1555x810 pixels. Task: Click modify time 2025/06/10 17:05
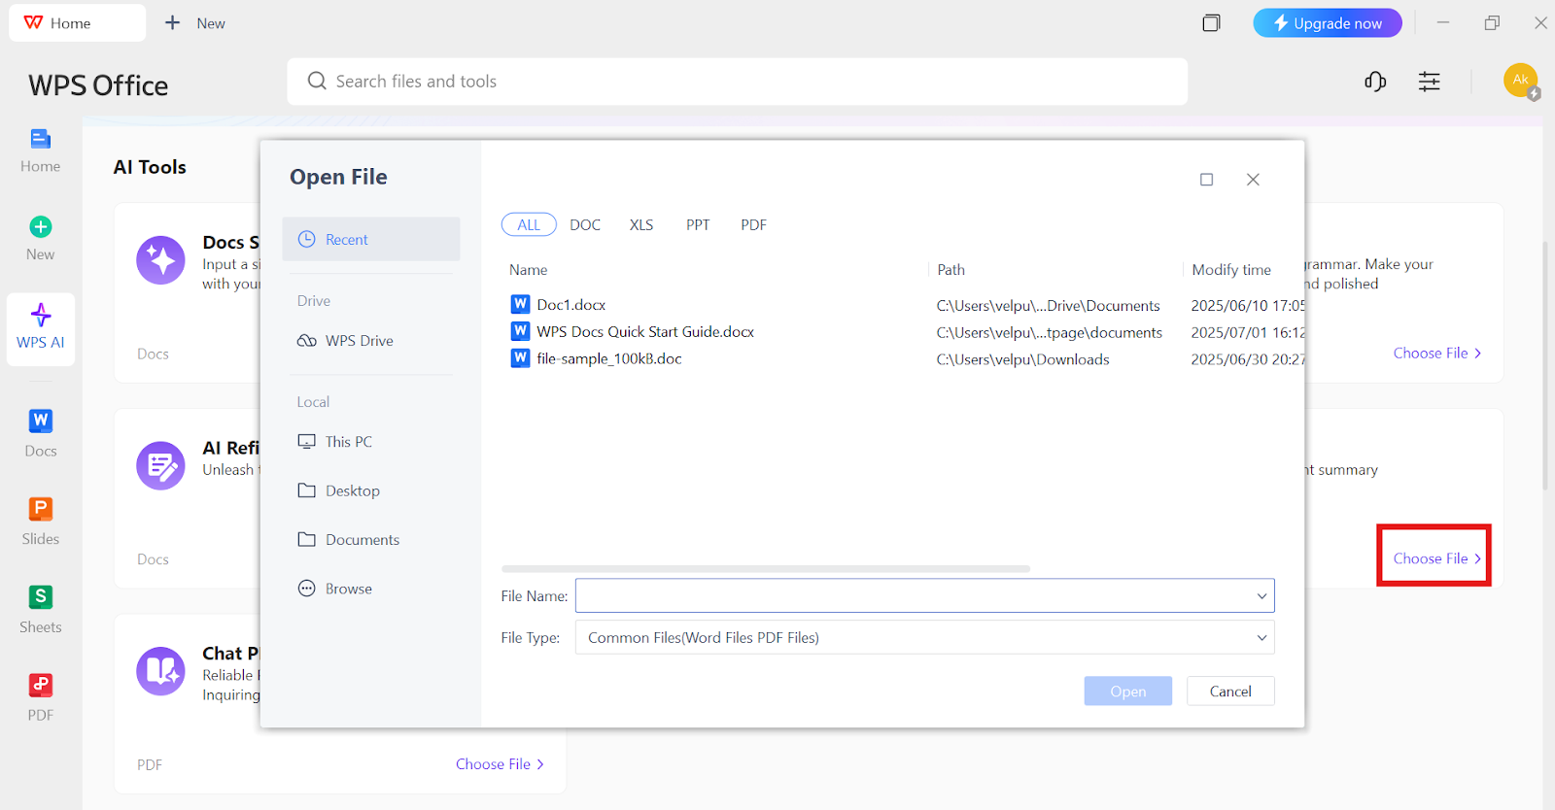1248,305
